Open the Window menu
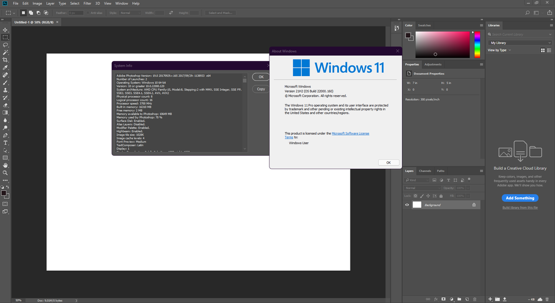Viewport: 555px width, 303px height. 122,3
